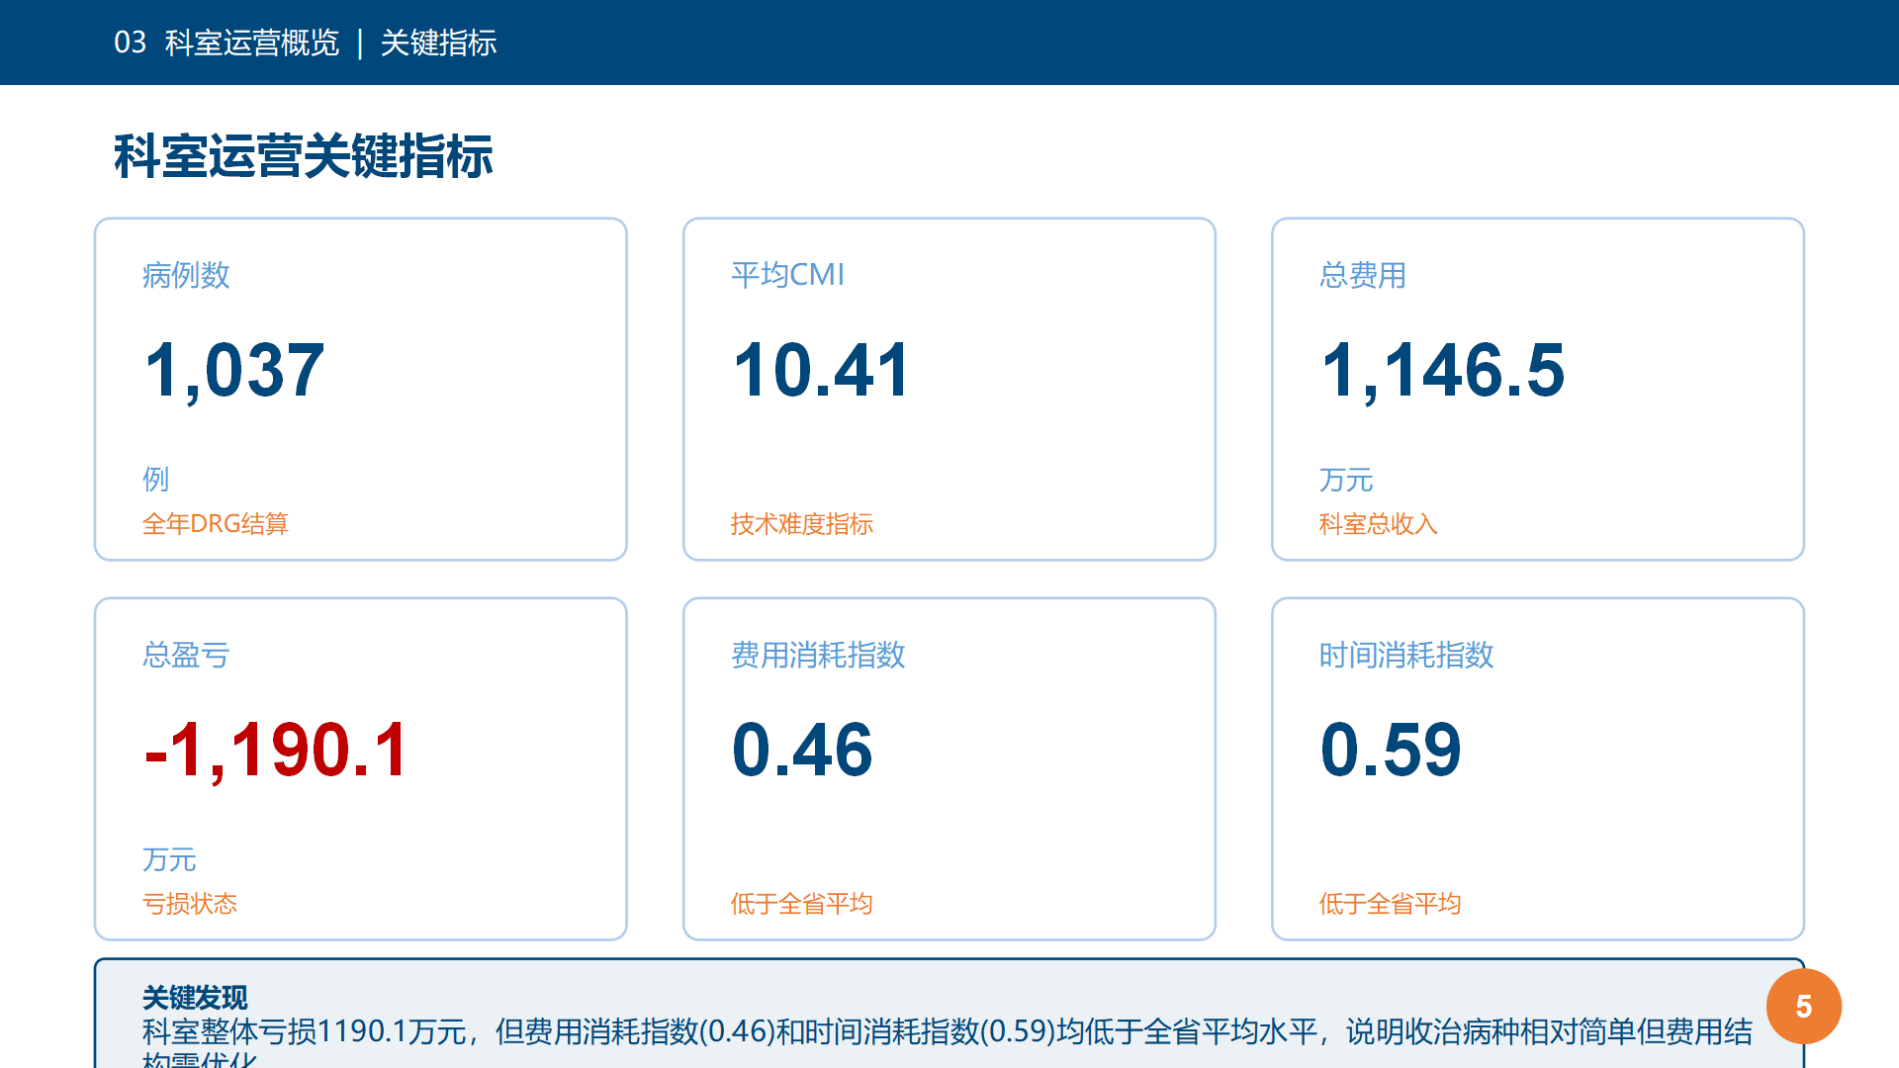Click the 关键发现 heading
This screenshot has width=1899, height=1068.
(x=195, y=997)
